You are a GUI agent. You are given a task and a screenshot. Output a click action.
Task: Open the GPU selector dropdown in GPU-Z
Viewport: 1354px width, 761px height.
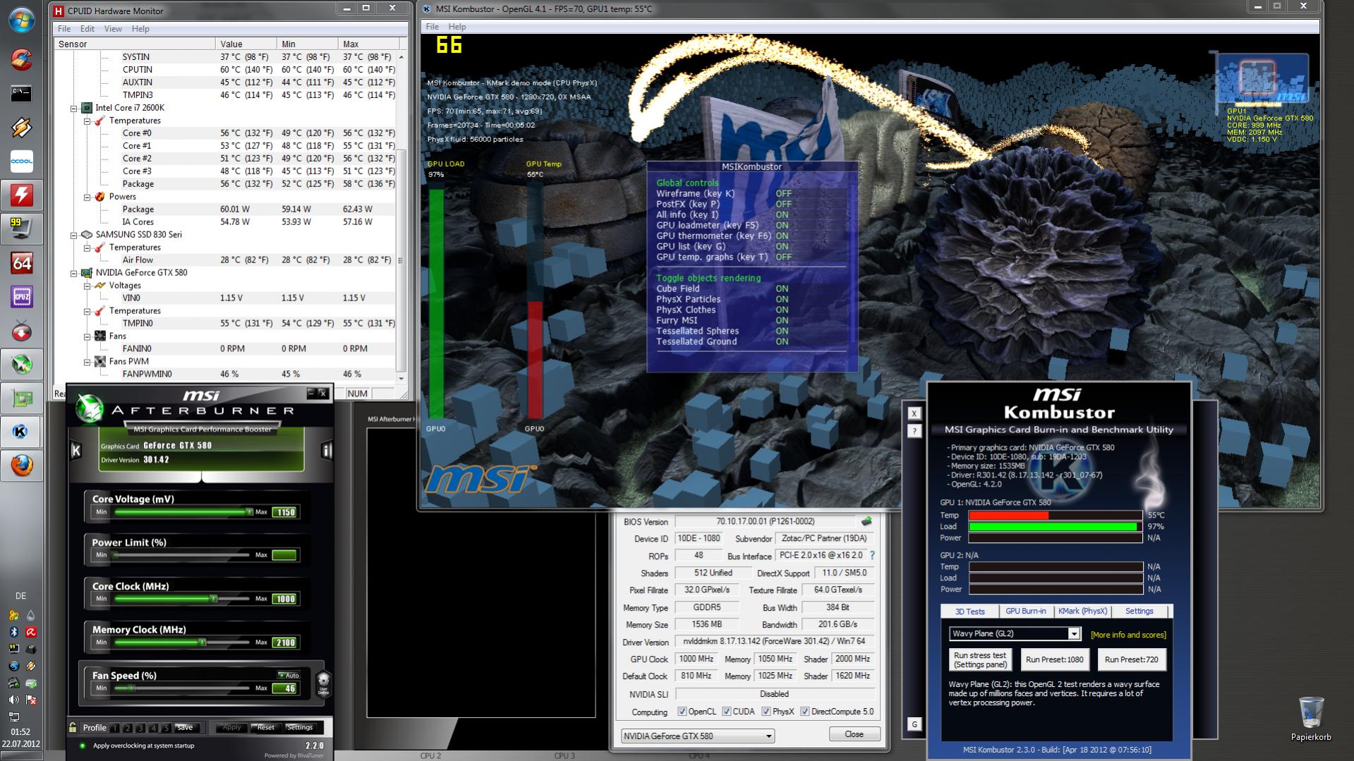pyautogui.click(x=698, y=736)
